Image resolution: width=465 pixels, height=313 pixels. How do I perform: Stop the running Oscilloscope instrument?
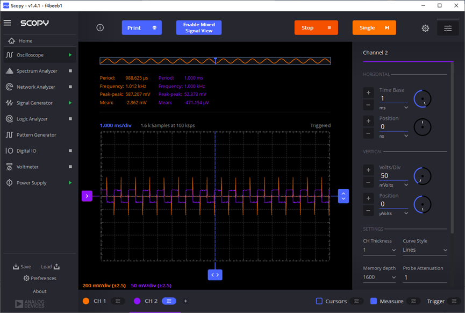70,55
